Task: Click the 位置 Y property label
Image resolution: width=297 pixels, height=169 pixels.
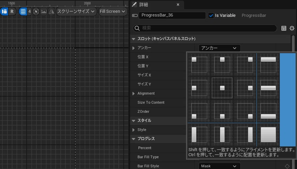Action: [143, 66]
